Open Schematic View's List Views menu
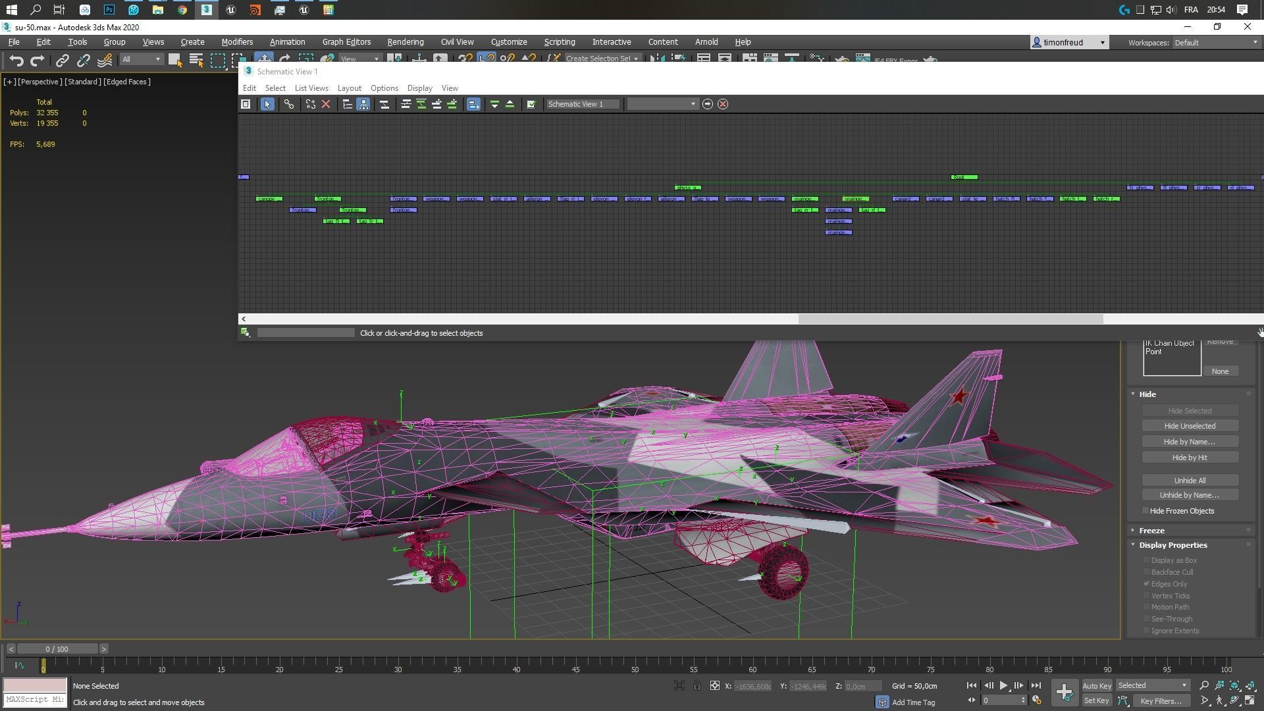Screen dimensions: 1264x711 (x=311, y=88)
